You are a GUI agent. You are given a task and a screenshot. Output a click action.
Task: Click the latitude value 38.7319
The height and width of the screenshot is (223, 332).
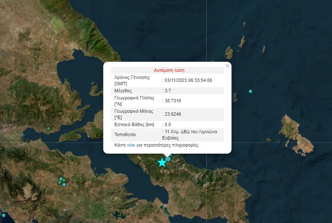173,101
